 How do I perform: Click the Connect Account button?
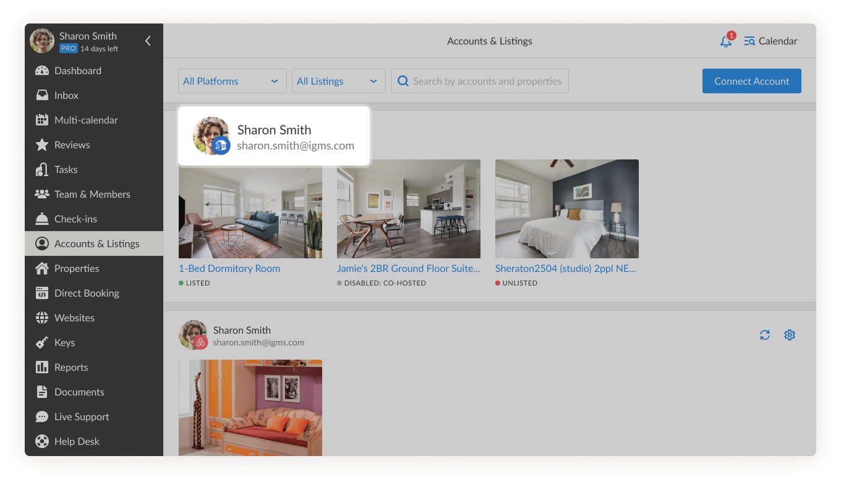click(x=752, y=81)
